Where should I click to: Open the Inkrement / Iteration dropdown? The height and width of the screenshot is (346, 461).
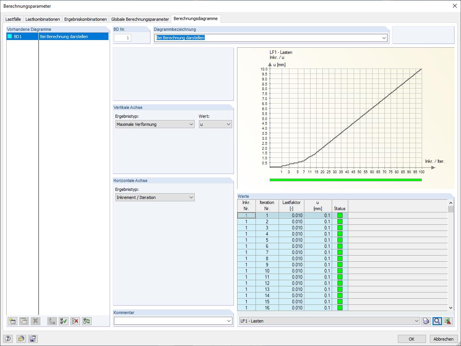click(155, 197)
